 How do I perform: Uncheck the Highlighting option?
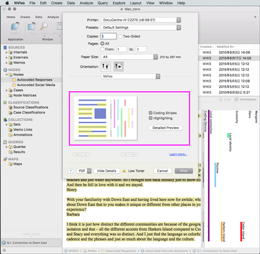(x=150, y=118)
